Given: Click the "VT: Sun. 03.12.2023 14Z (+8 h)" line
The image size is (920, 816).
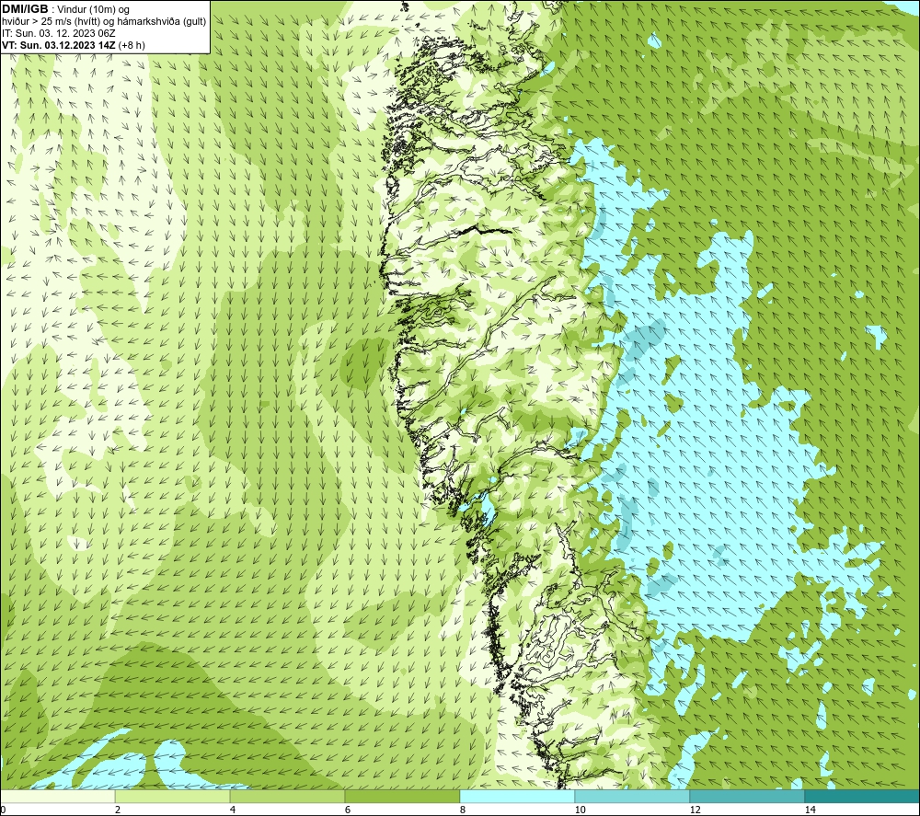Looking at the screenshot, I should (74, 45).
